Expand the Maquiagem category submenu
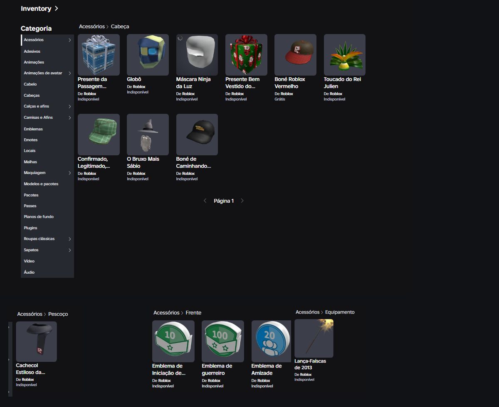 [69, 173]
